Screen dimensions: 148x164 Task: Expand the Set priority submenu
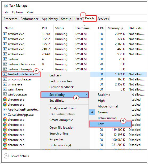tap(65, 95)
